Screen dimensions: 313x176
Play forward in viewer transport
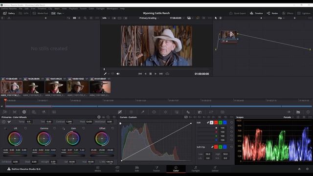tap(156, 74)
